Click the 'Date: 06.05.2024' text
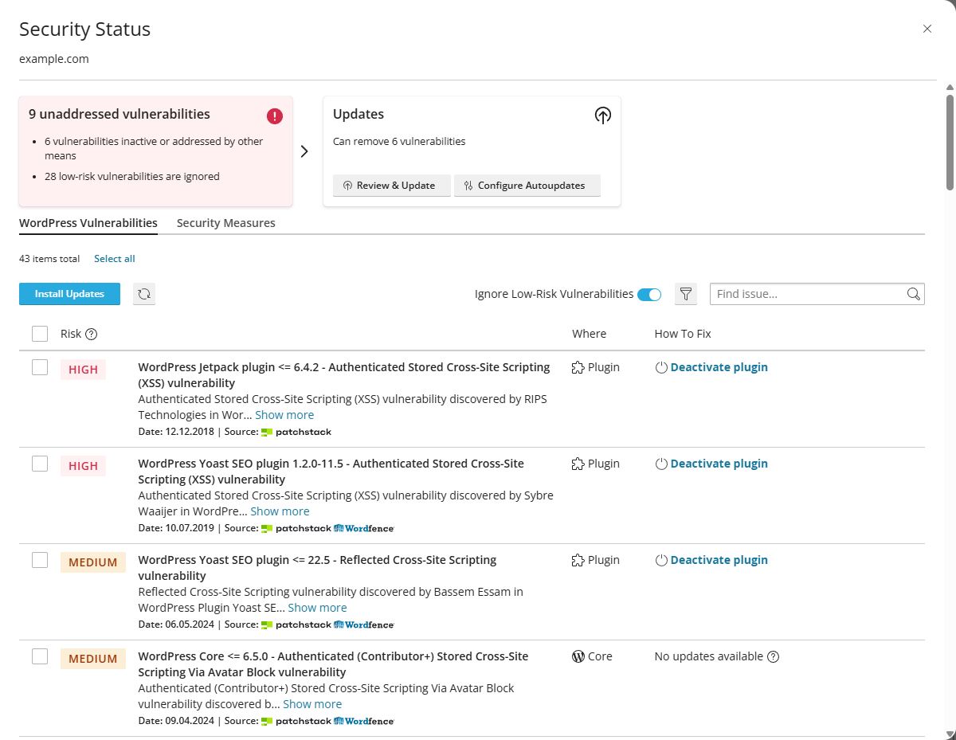This screenshot has height=740, width=956. tap(176, 624)
